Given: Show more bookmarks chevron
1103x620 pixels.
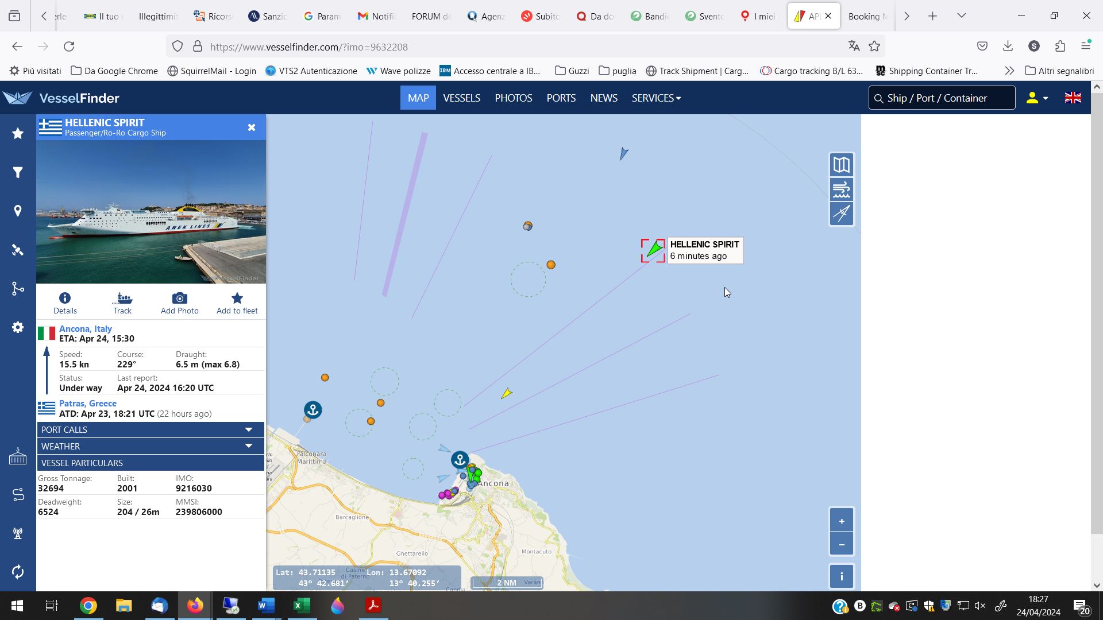Looking at the screenshot, I should coord(1009,71).
